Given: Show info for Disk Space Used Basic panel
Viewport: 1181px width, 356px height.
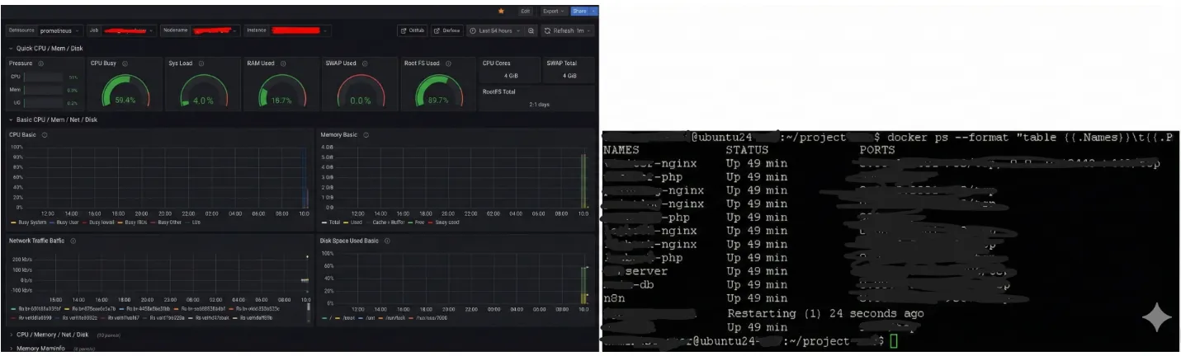Looking at the screenshot, I should coord(387,241).
